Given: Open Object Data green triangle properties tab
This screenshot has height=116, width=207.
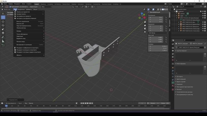Looking at the screenshot, I should click(x=173, y=82).
